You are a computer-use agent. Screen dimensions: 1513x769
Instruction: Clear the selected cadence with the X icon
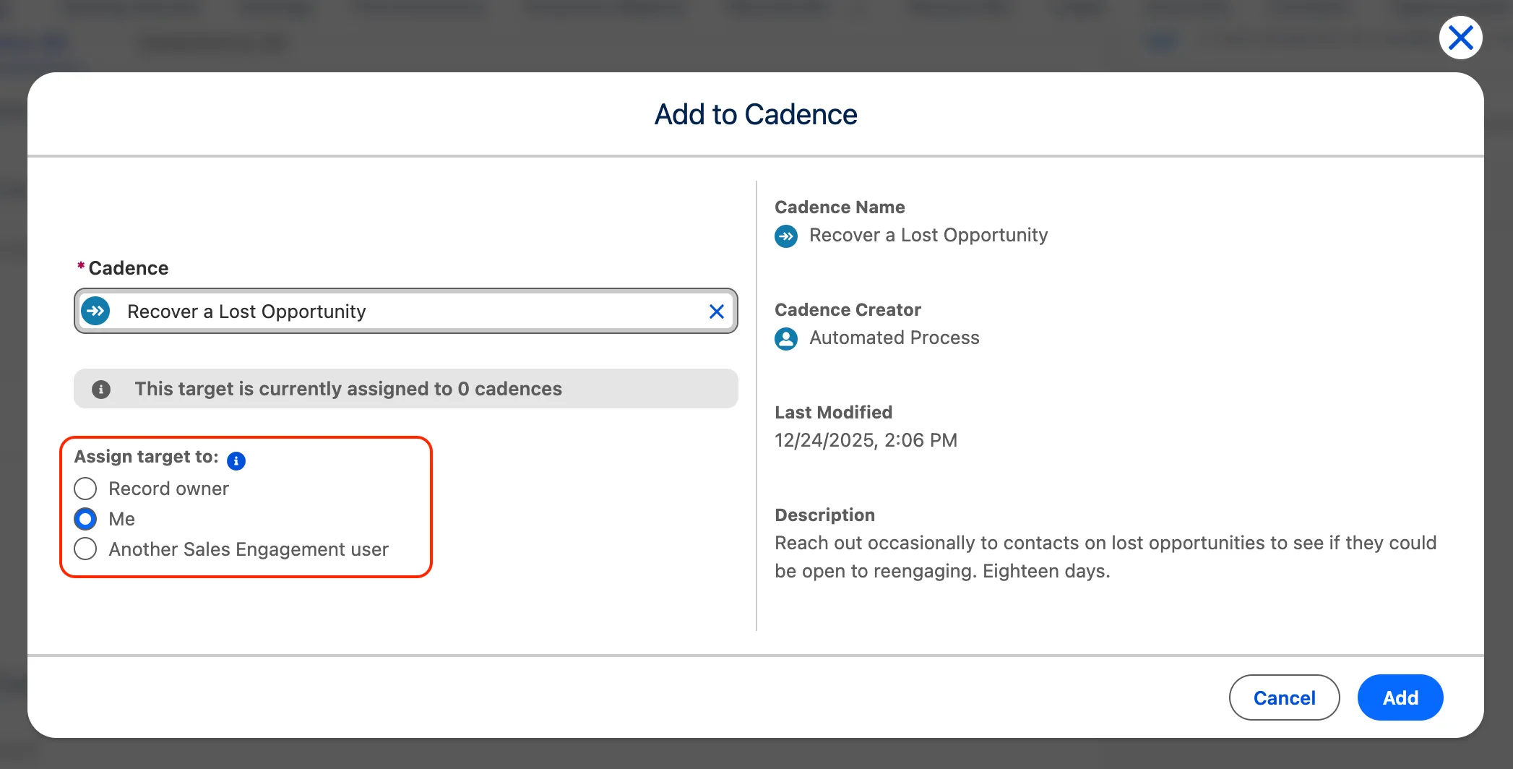coord(716,312)
